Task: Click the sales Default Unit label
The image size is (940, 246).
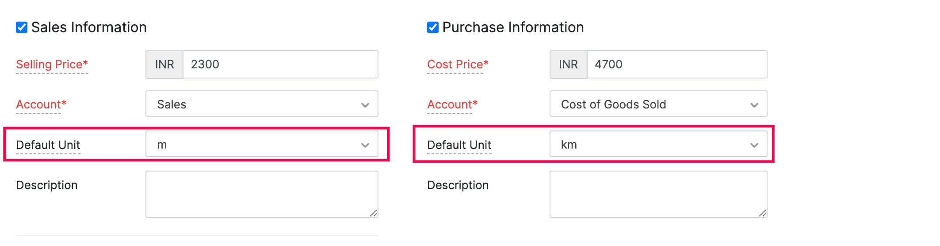Action: pos(48,145)
